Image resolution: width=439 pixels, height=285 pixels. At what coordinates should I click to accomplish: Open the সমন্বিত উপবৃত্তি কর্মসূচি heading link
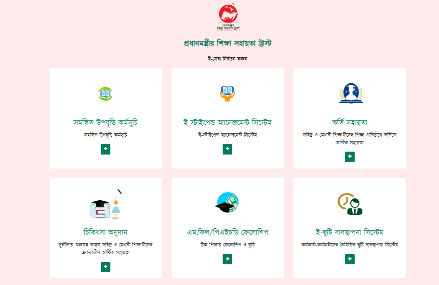pyautogui.click(x=106, y=122)
